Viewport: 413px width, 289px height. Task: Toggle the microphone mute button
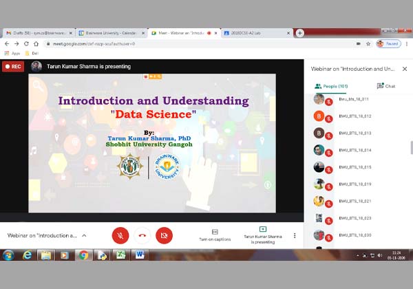coord(120,235)
